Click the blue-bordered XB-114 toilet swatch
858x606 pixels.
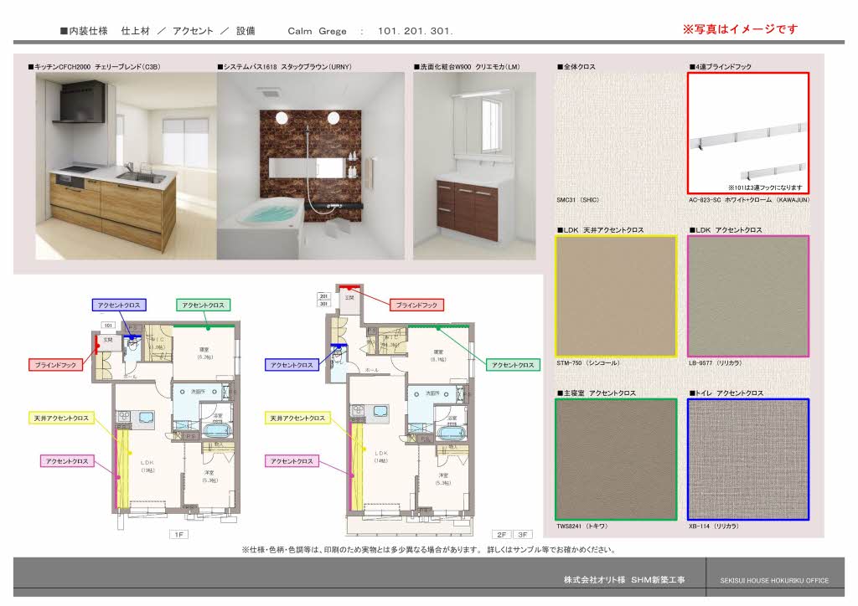748,459
